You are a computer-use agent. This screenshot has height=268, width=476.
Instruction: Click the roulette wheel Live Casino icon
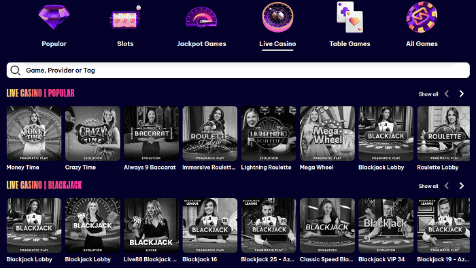coord(277,17)
